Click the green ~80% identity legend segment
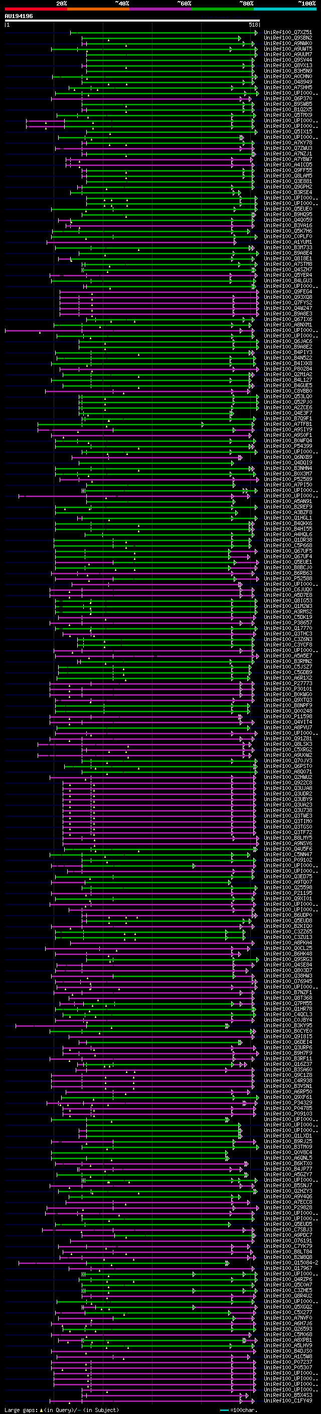 point(223,9)
